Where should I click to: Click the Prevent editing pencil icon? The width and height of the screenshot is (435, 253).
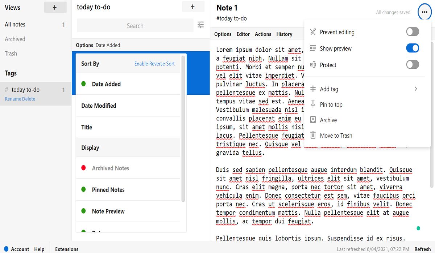click(313, 32)
